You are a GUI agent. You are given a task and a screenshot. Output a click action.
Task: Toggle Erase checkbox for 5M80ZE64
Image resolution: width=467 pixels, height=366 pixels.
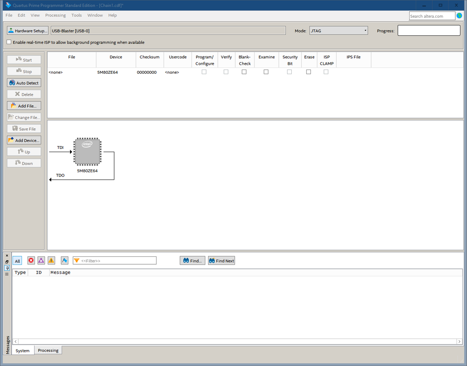click(309, 72)
